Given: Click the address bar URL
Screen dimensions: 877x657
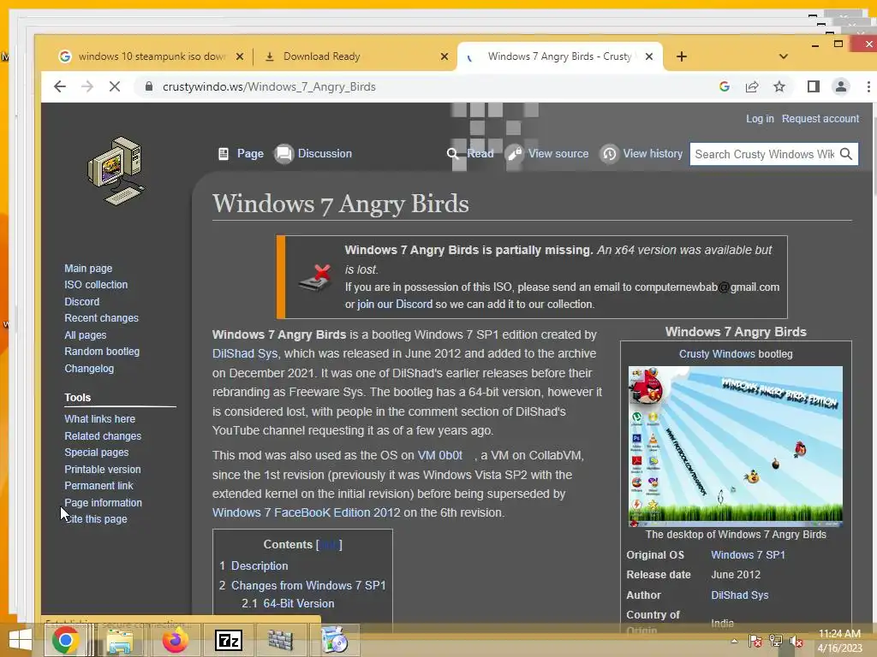Looking at the screenshot, I should click(x=269, y=86).
